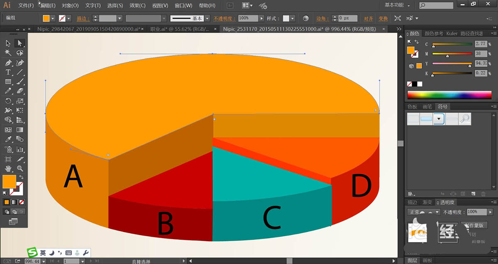
Task: Click the search field at top right
Action: 436,5
